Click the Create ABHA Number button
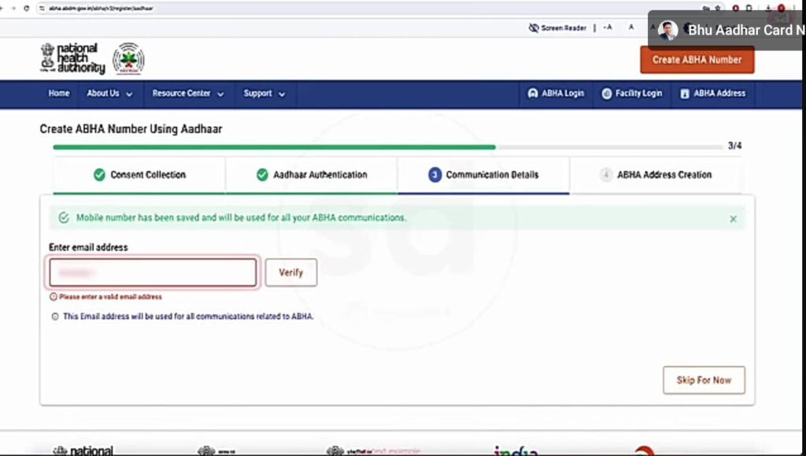 point(697,60)
